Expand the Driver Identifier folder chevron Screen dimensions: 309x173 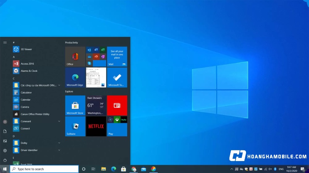[x=59, y=150]
